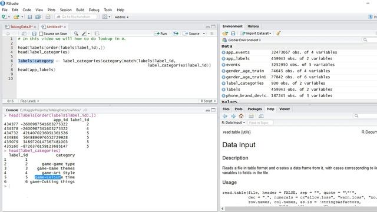This screenshot has width=377, height=212.
Task: Click the Compile Report notebook icon
Action: (97, 34)
